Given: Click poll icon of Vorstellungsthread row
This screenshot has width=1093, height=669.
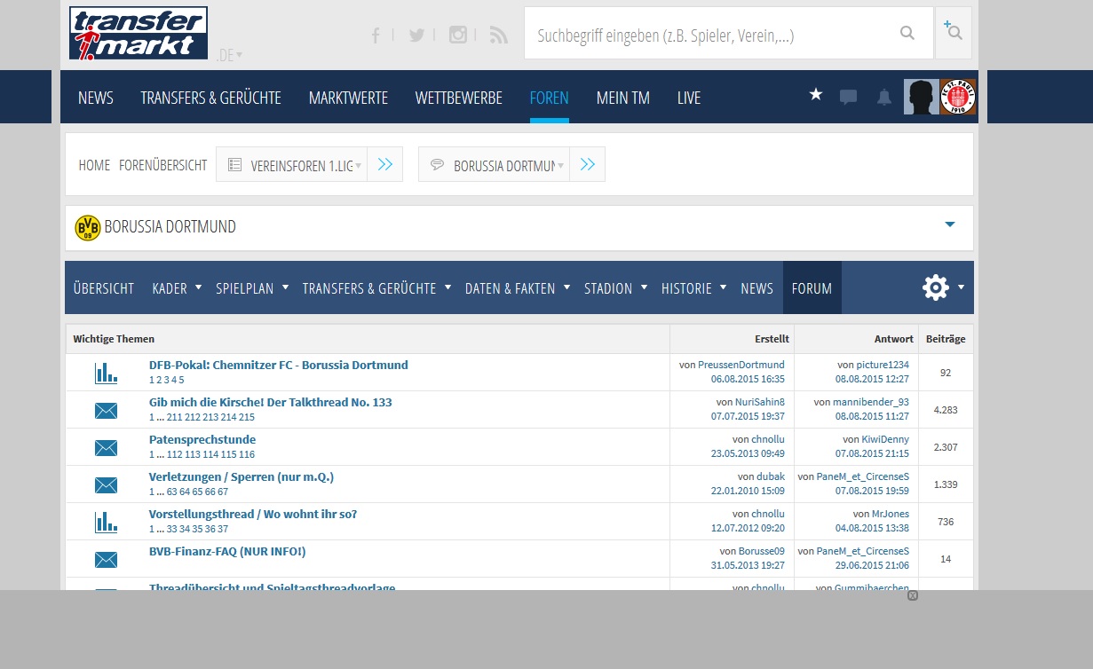Looking at the screenshot, I should coord(106,522).
